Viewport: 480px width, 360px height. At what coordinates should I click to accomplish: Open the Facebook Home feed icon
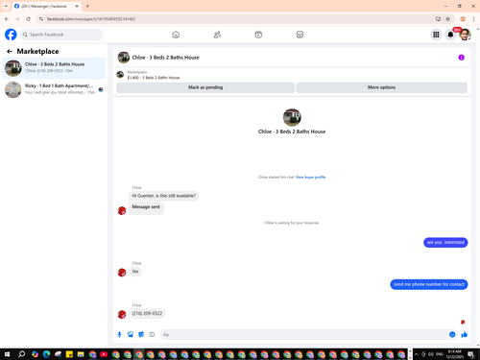point(176,35)
